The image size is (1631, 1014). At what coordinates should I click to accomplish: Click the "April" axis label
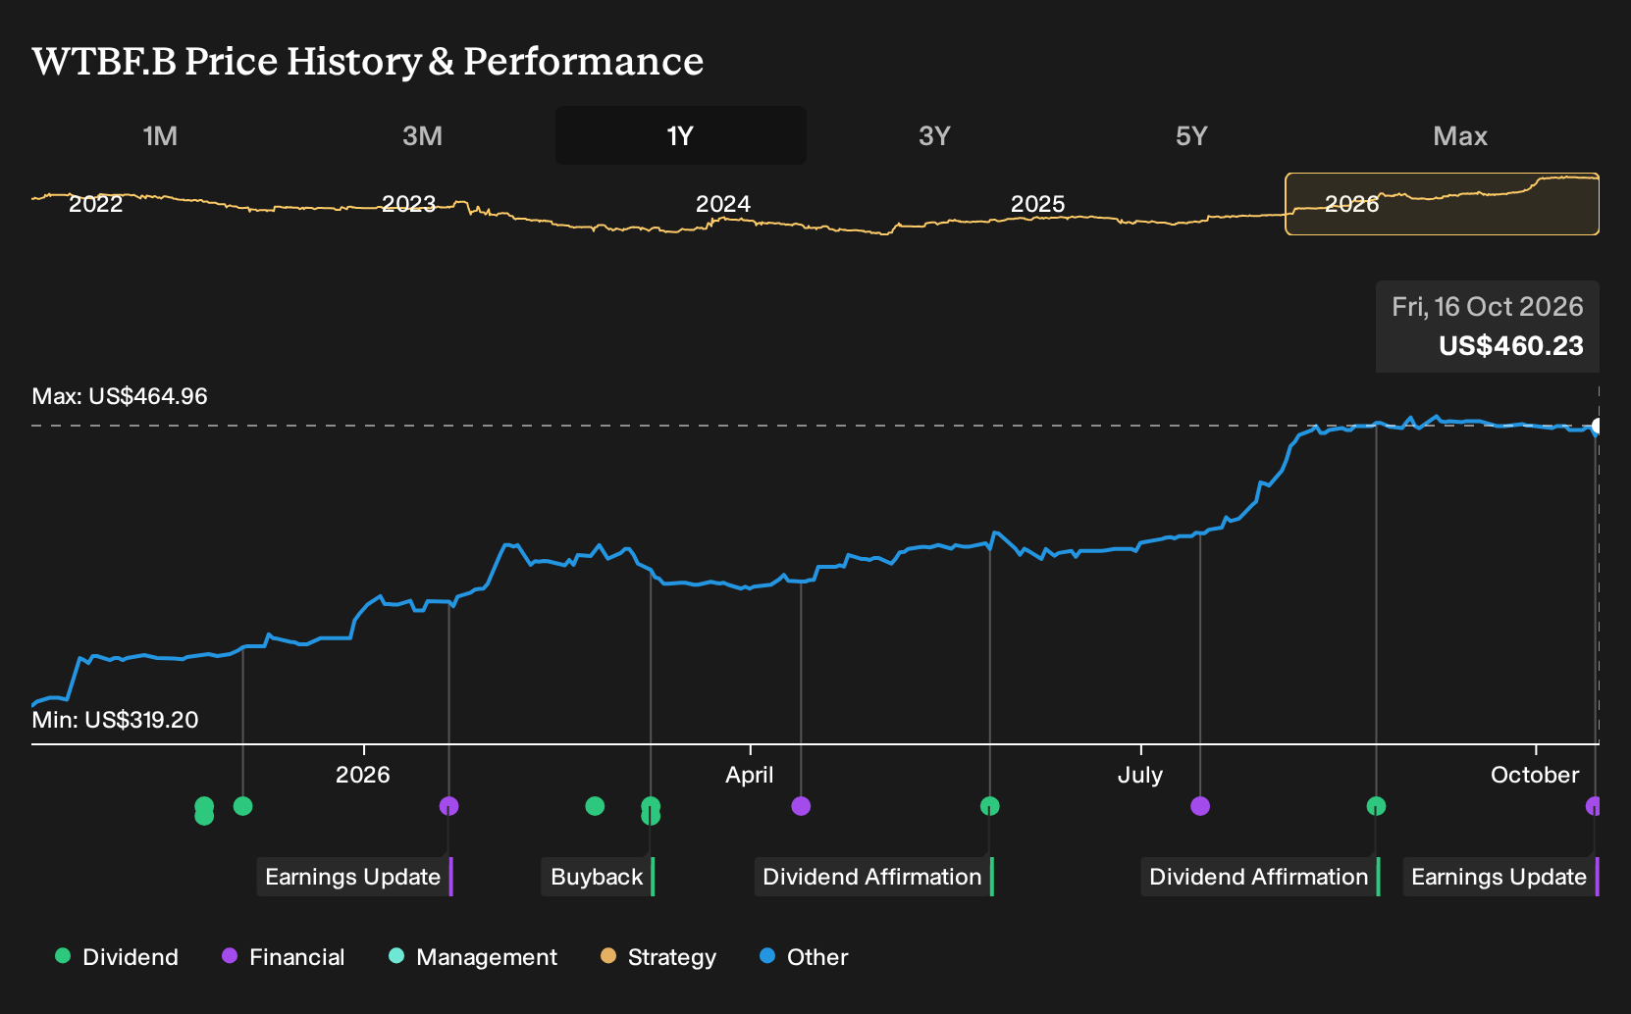click(750, 775)
